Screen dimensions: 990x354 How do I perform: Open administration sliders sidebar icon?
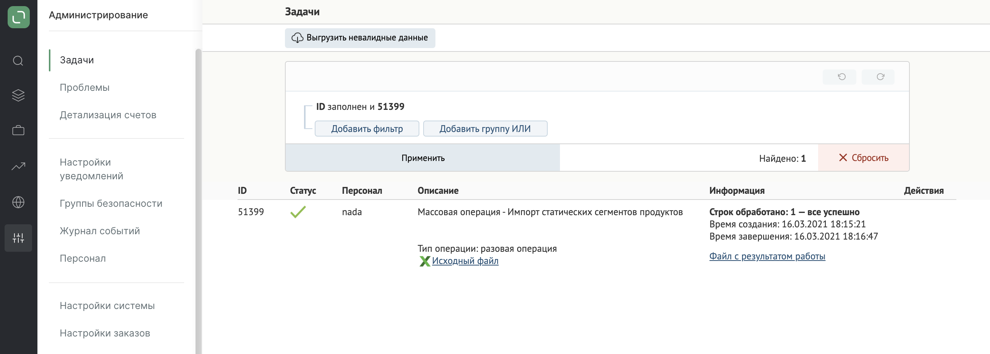coord(18,238)
